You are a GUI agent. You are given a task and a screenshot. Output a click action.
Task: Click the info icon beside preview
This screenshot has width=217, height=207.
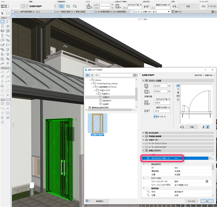[x=178, y=100]
